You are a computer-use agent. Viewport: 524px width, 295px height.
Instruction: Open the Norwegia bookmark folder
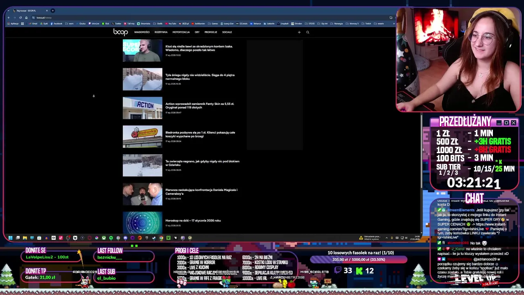337,24
